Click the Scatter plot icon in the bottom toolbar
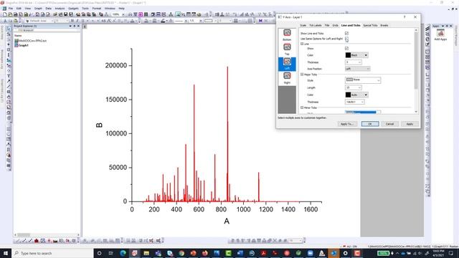The image size is (459, 258). (x=24, y=241)
